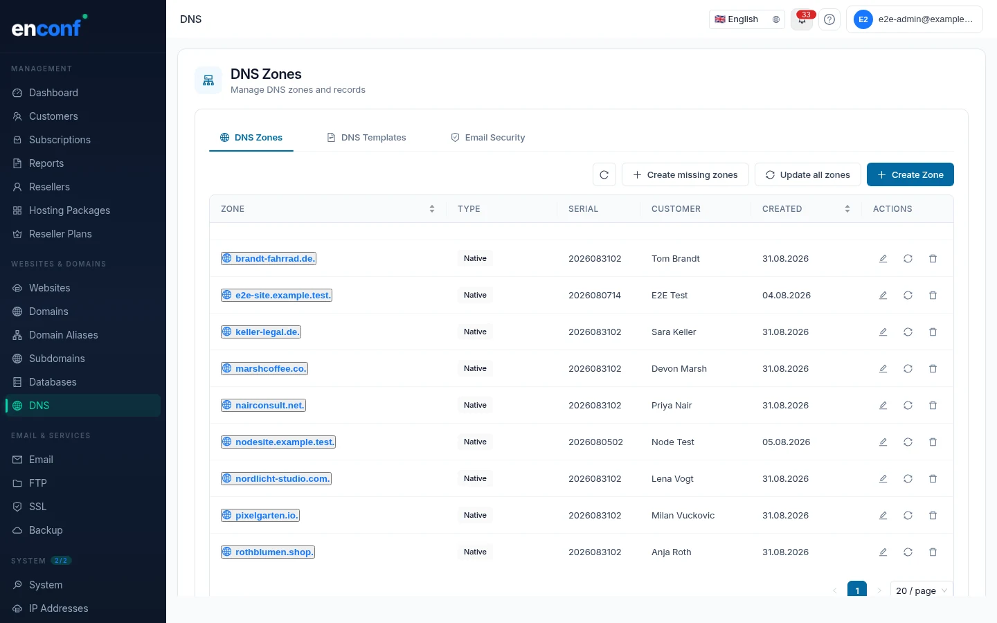Open the Databases sidebar item
Screen dimensions: 997x623
point(83,382)
